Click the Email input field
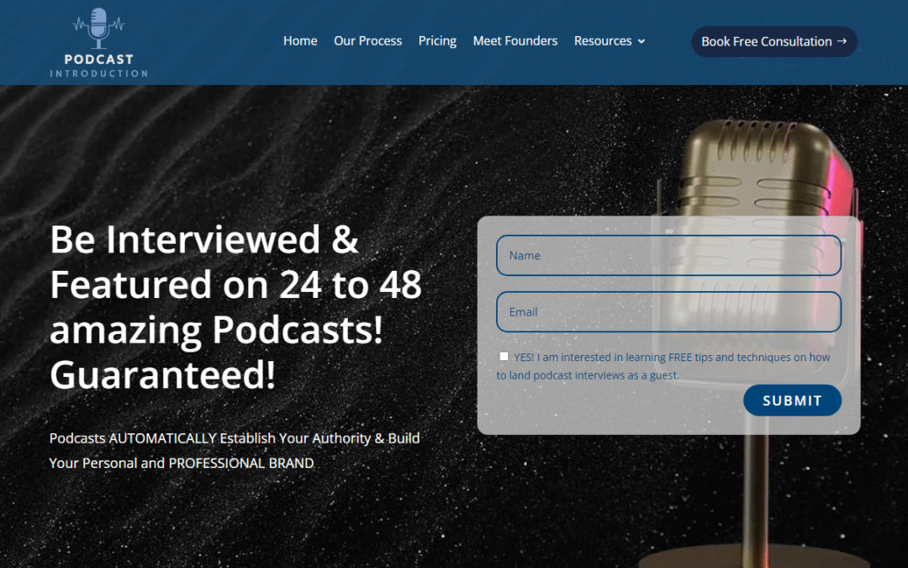 668,311
